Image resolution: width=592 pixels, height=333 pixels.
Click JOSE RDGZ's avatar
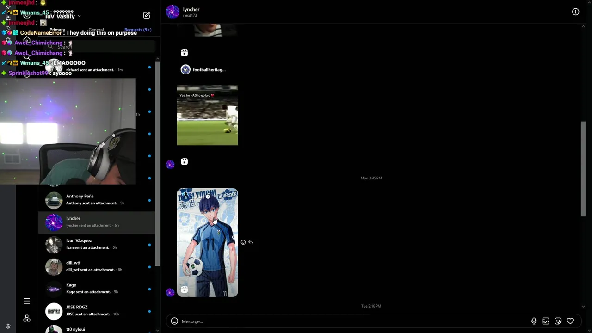[x=54, y=311]
